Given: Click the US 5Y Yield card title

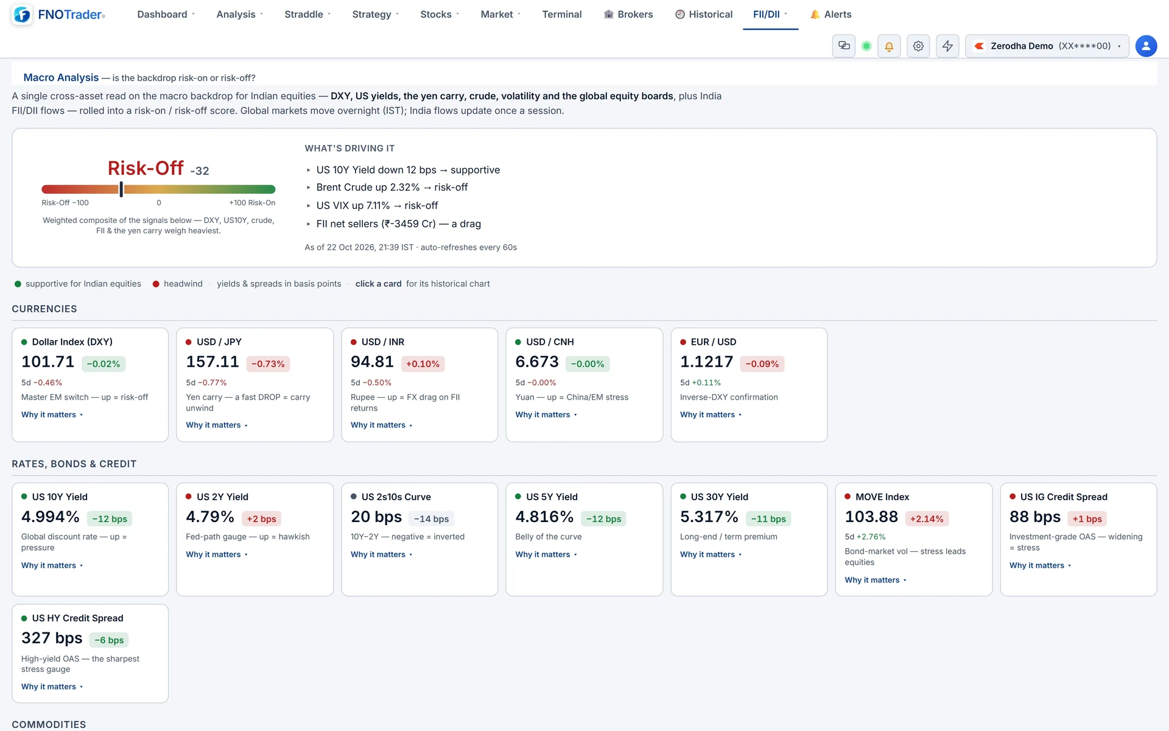Looking at the screenshot, I should (x=552, y=497).
